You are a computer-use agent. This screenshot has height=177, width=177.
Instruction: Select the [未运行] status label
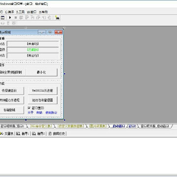(33, 56)
